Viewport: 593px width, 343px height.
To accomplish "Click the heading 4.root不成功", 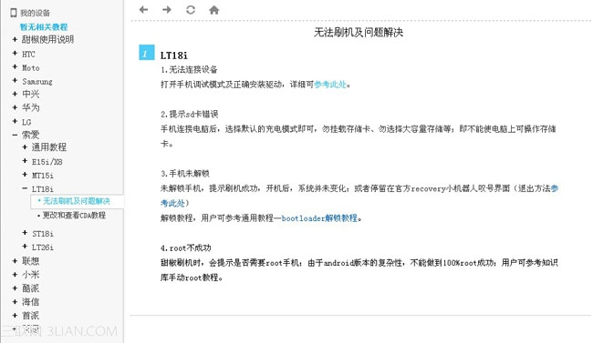I will click(186, 247).
